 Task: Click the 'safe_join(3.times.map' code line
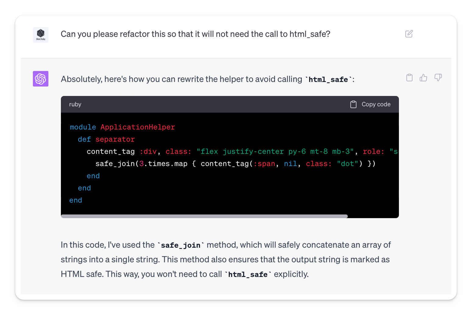pyautogui.click(x=235, y=164)
